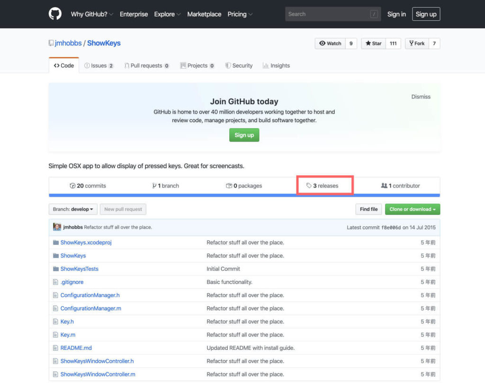View the 0 packages page
The height and width of the screenshot is (383, 485).
[x=244, y=186]
